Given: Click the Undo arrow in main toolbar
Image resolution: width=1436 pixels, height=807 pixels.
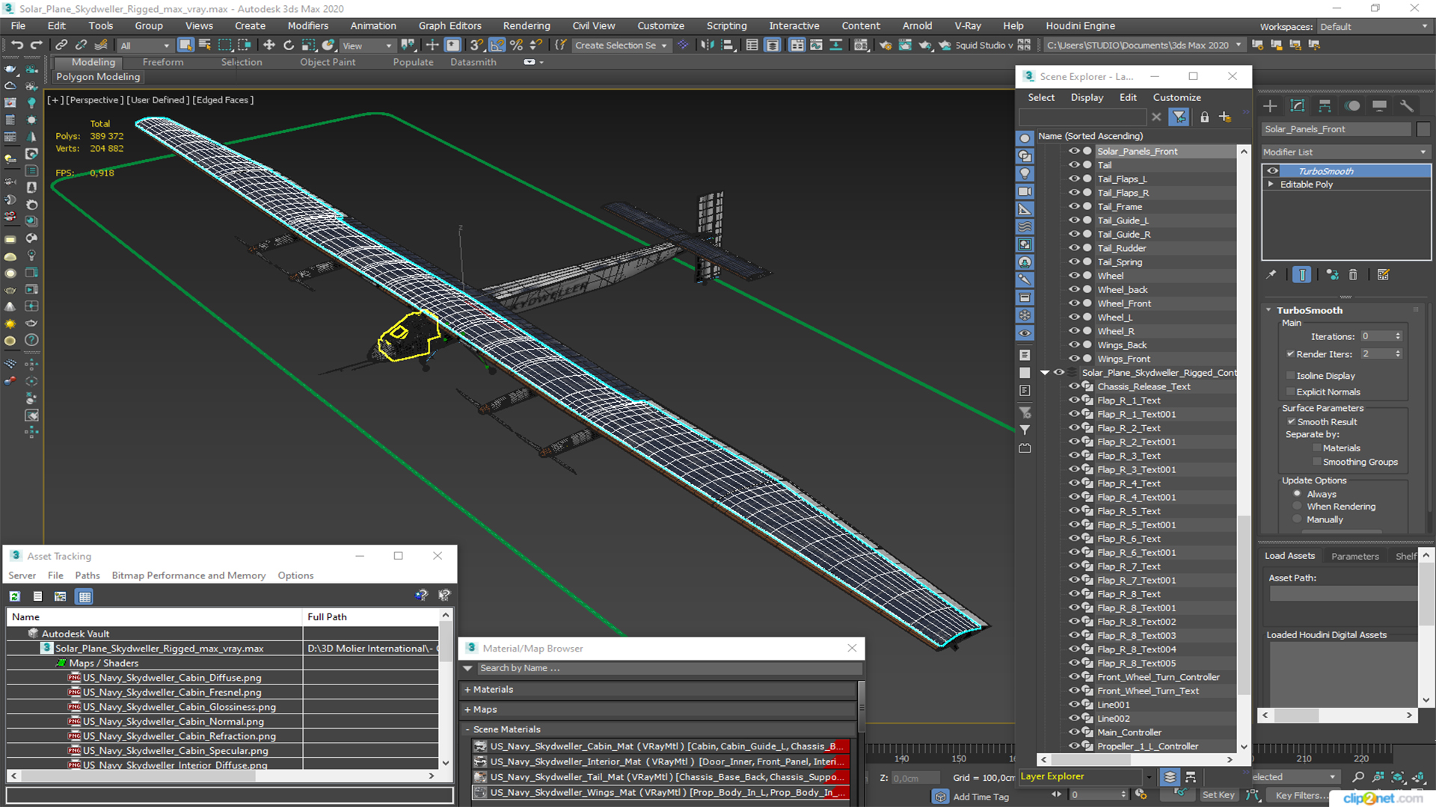Looking at the screenshot, I should tap(17, 46).
